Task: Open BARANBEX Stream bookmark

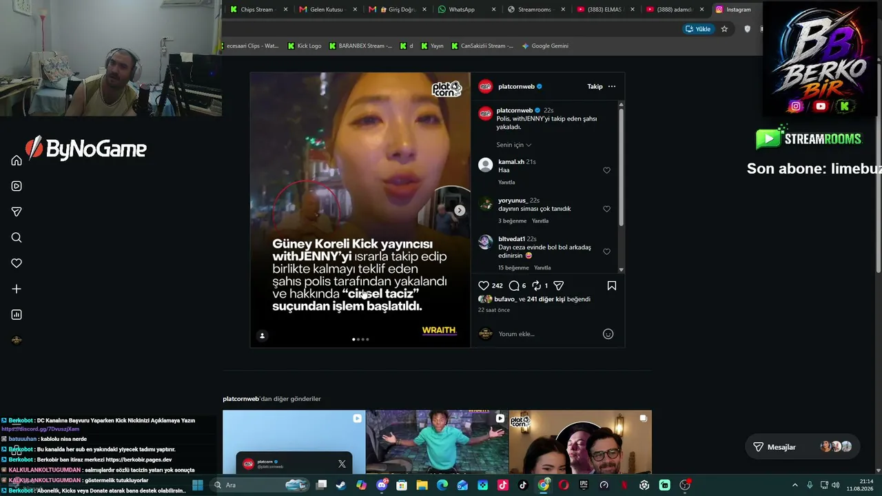Action: [x=360, y=46]
